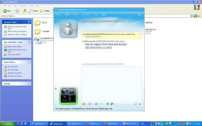Open the background picker dropdown
Viewport: 202px width, 126px height.
point(112,104)
